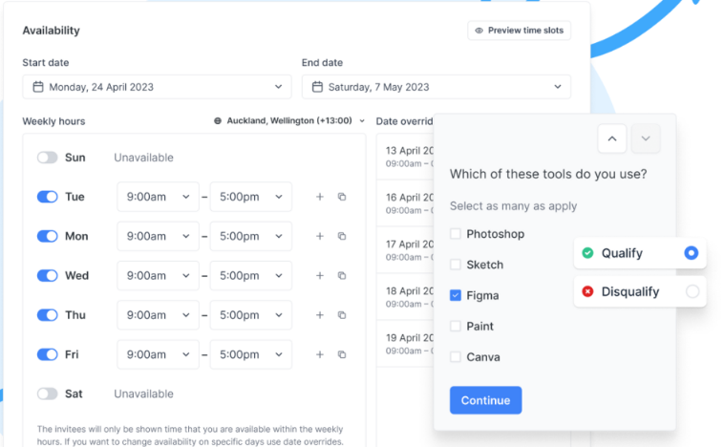
Task: Select the 13 April date override entry
Action: (405, 157)
